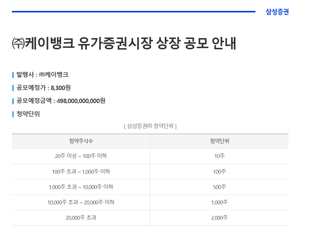Select the page title ㈜케이뱅크 유가증권시장 상장 공모 안내
The image size is (318, 233).
tap(124, 43)
